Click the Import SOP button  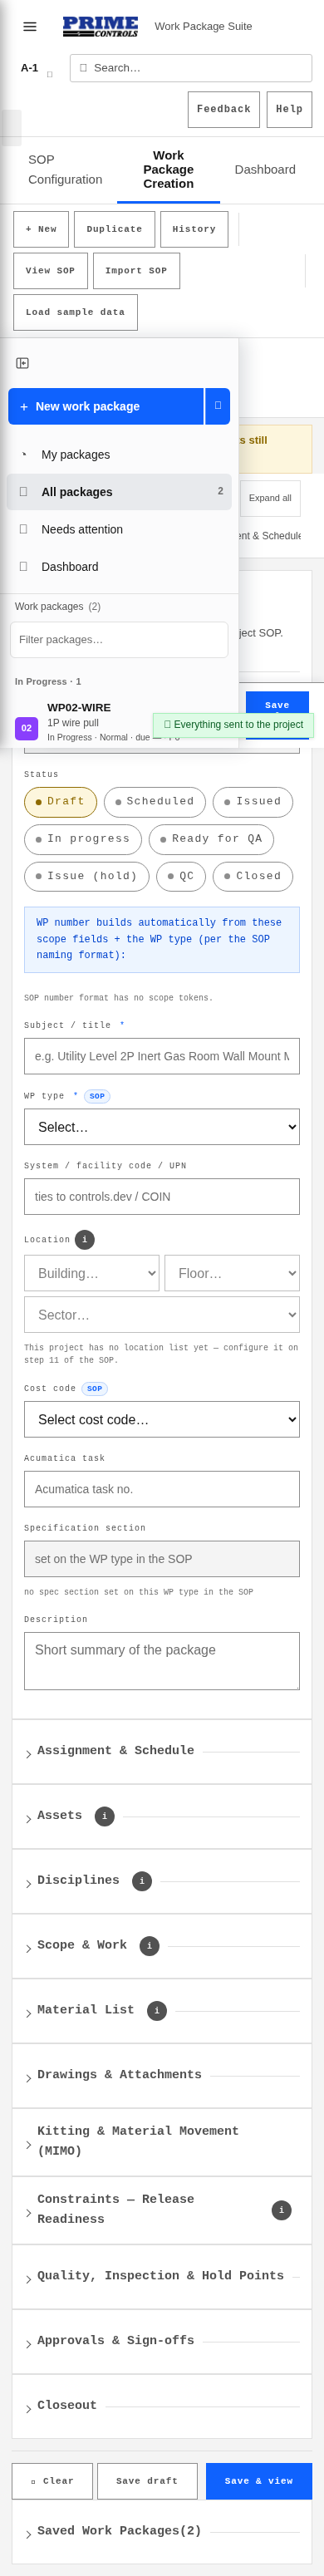click(137, 271)
